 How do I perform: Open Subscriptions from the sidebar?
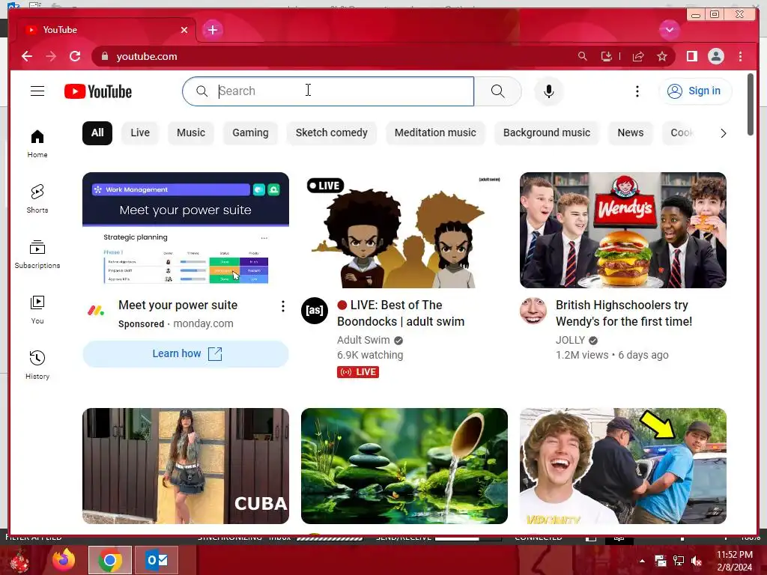(37, 255)
